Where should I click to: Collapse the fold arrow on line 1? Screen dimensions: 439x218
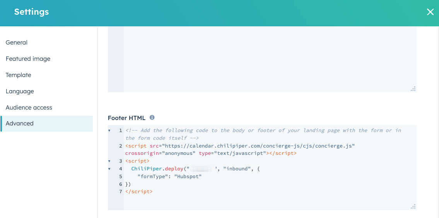coord(109,130)
